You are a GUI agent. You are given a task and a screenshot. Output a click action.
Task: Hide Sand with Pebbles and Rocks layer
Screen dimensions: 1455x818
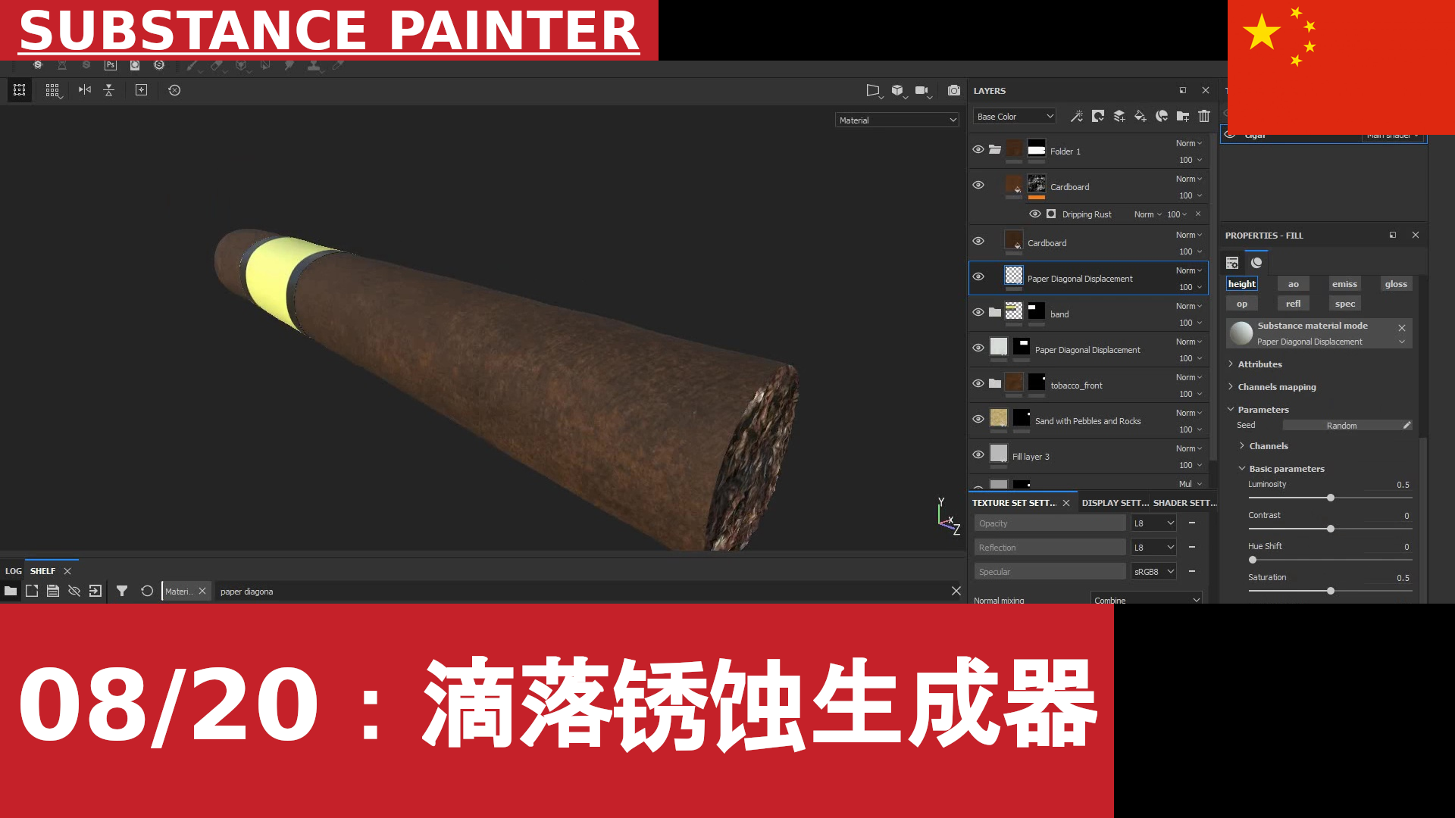click(x=978, y=419)
